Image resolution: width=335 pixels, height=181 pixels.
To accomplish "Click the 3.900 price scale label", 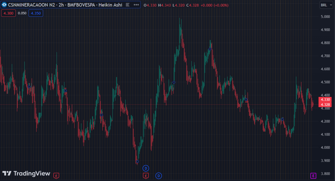I will point(326,160).
